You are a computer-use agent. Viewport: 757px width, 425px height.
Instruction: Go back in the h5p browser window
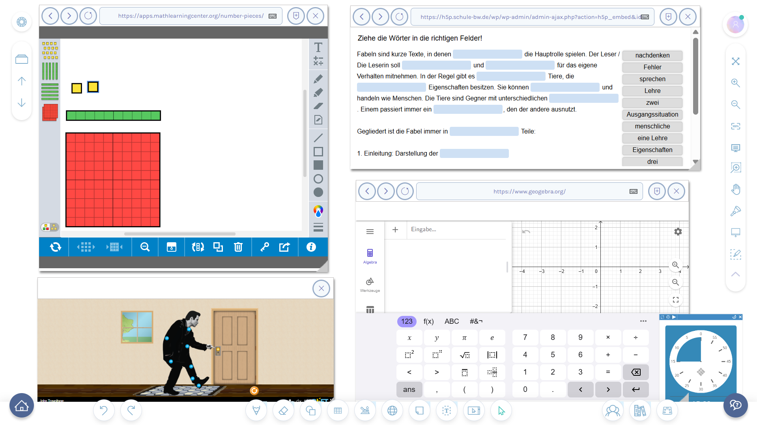361,17
